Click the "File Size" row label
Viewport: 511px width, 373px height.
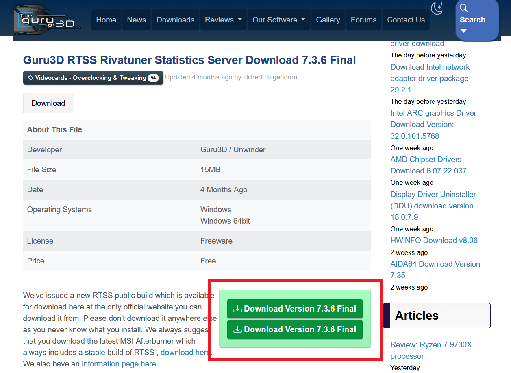[41, 169]
